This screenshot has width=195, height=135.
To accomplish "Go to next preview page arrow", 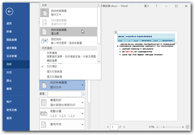I will [124, 127].
